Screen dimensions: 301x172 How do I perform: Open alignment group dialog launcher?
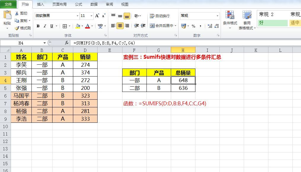point(176,35)
